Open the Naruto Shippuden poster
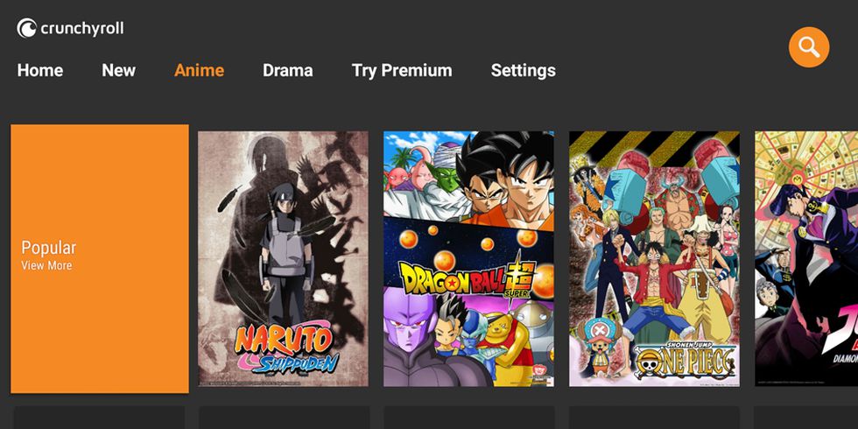 [x=283, y=259]
